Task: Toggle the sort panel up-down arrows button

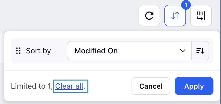Action: 175,16
